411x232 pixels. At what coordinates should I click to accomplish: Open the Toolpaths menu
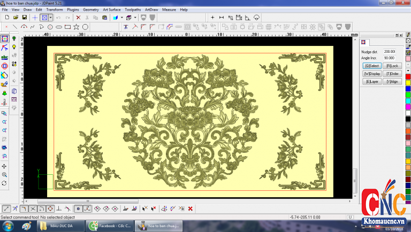(133, 10)
